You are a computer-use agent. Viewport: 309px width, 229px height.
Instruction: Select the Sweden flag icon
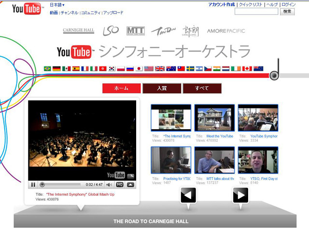190,68
